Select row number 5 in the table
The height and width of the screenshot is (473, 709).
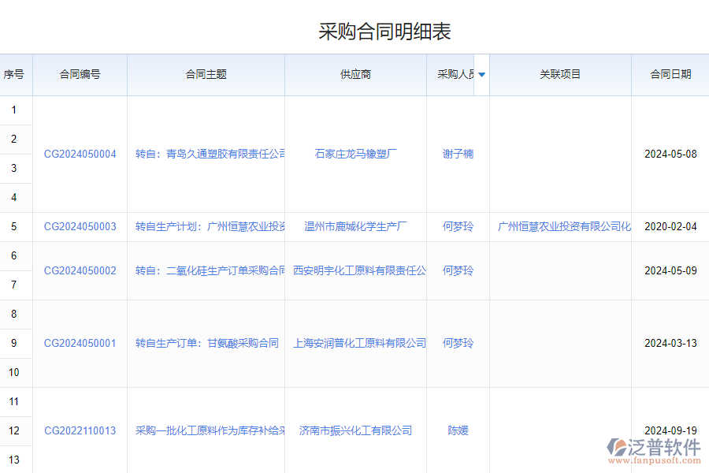pyautogui.click(x=15, y=226)
